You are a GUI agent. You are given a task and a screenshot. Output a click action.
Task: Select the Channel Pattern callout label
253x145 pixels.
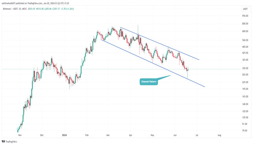click(149, 82)
